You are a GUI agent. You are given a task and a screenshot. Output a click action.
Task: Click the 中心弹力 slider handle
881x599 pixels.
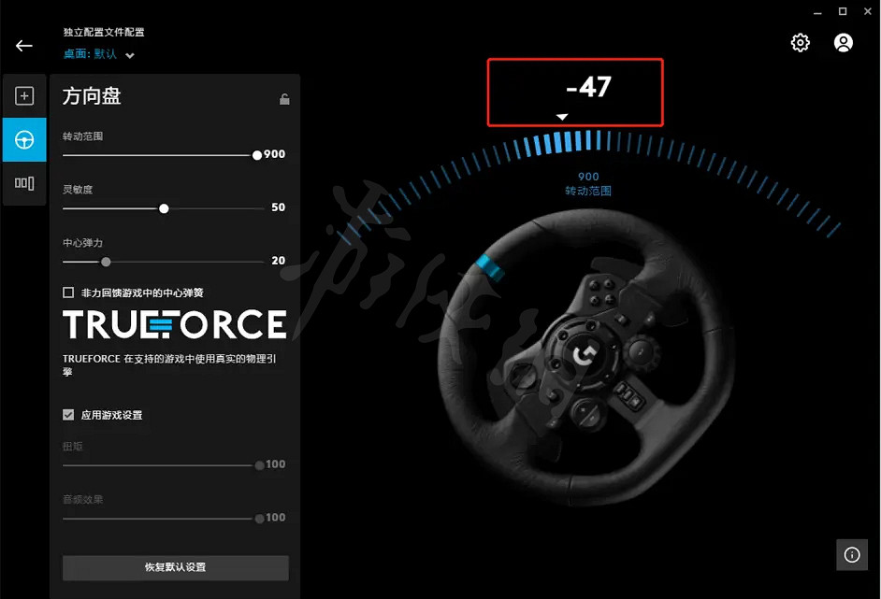click(106, 262)
